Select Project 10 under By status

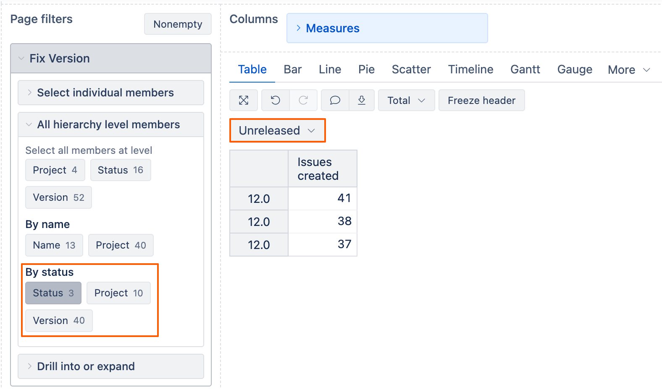click(118, 293)
